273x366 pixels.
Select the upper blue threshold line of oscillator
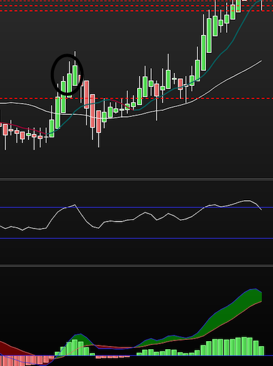tap(136, 207)
